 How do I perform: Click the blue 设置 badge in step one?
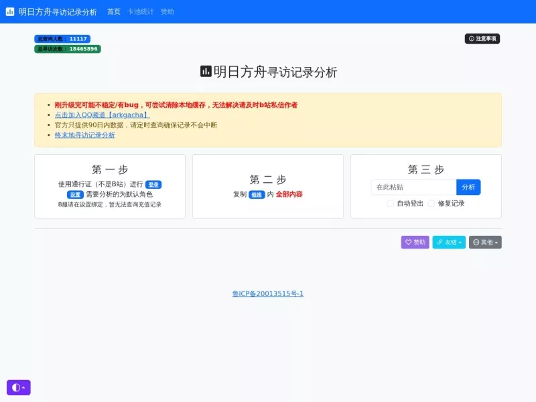75,194
